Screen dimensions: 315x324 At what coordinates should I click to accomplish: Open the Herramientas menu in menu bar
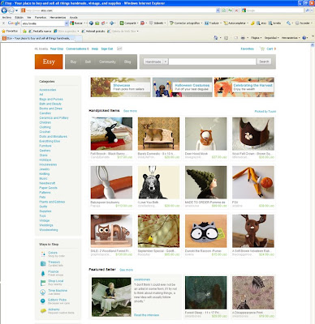point(58,17)
